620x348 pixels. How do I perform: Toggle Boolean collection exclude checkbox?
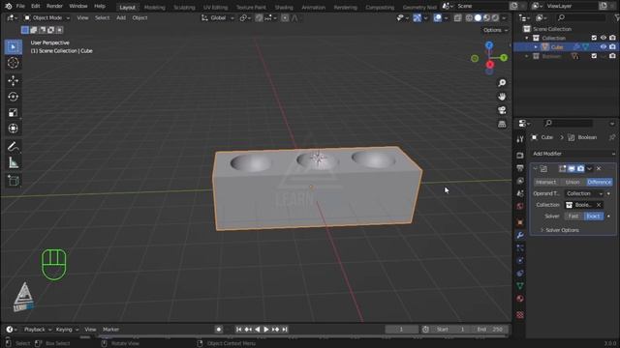pyautogui.click(x=594, y=56)
